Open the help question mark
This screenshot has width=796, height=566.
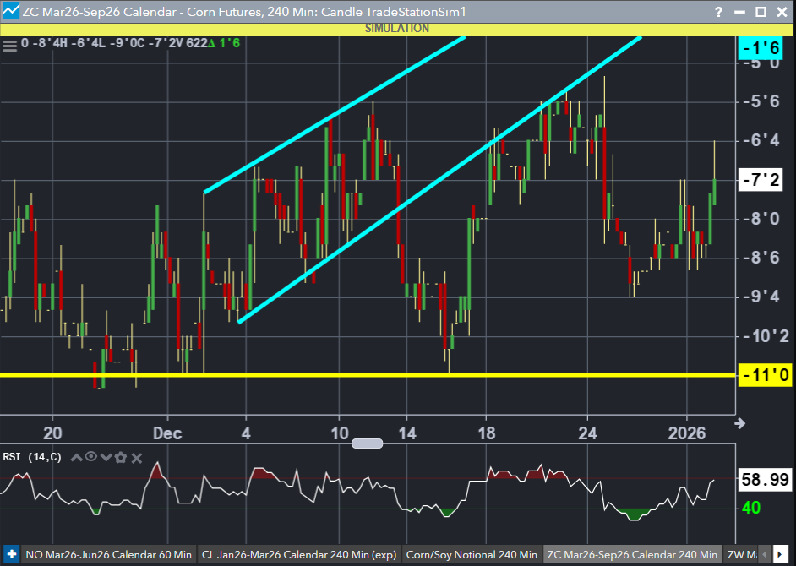coord(719,12)
